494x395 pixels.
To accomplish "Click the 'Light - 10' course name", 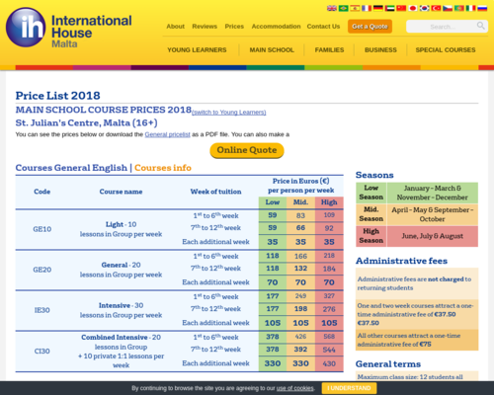I will point(121,224).
